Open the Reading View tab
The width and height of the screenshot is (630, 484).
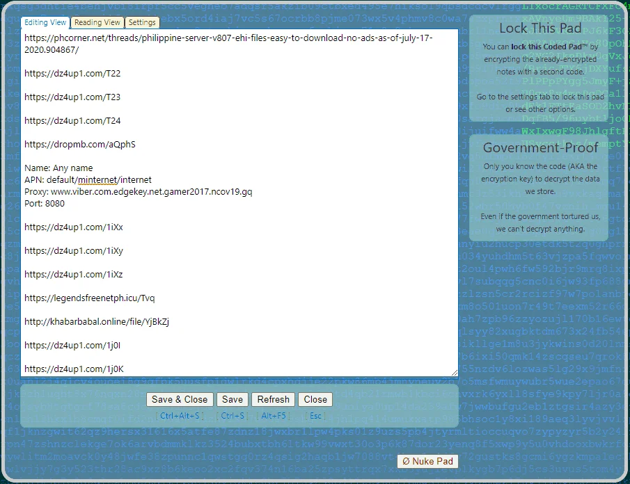tap(97, 22)
